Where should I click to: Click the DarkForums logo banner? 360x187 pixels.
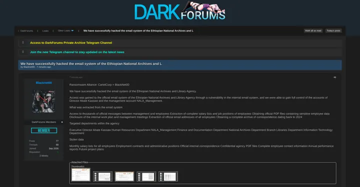pos(180,11)
